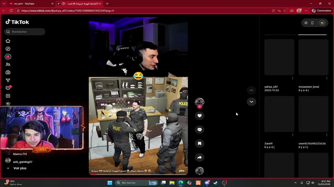Open the Messages paper-plane icon in sidebar

[x=8, y=81]
